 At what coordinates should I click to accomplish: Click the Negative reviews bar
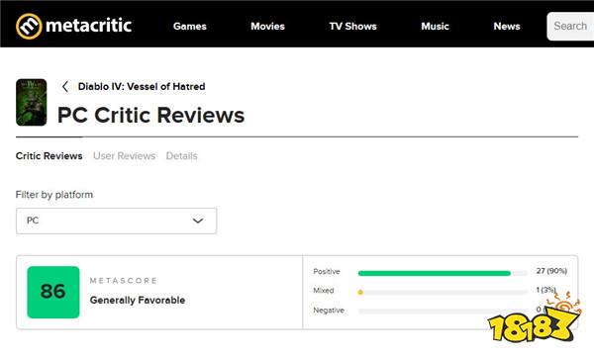coord(443,311)
